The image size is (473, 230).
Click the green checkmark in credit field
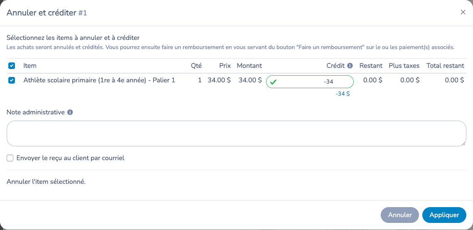[273, 82]
